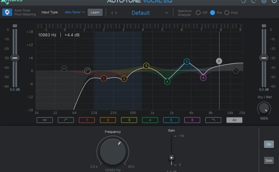279x172 pixels.
Task: Select the Air band A node
Action: click(x=219, y=61)
